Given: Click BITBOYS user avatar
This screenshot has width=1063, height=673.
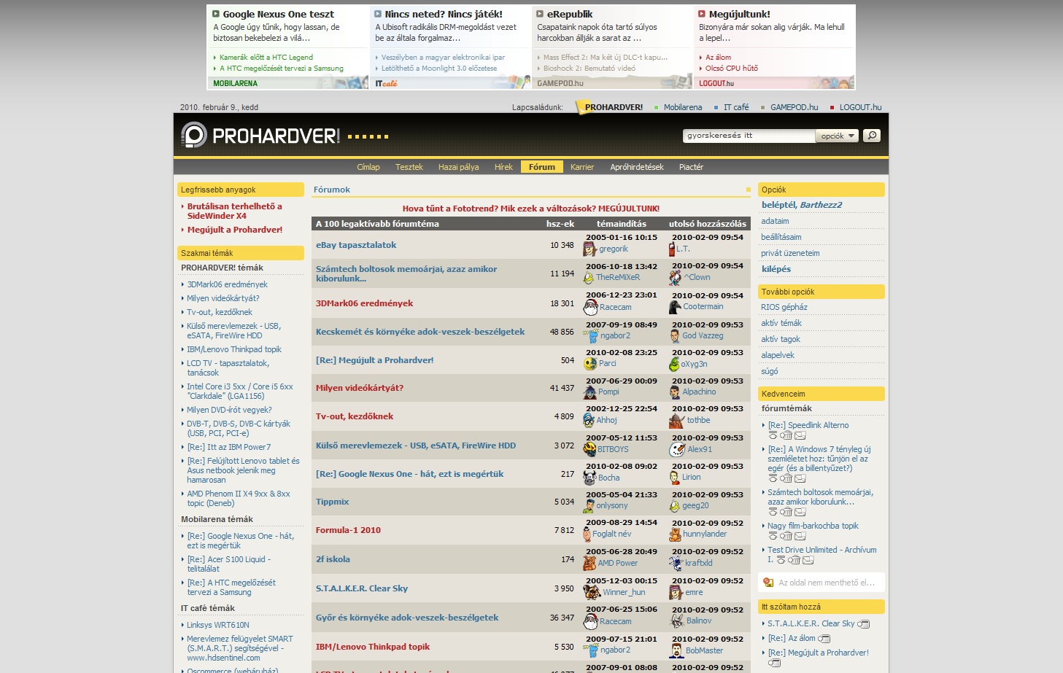Looking at the screenshot, I should point(590,449).
